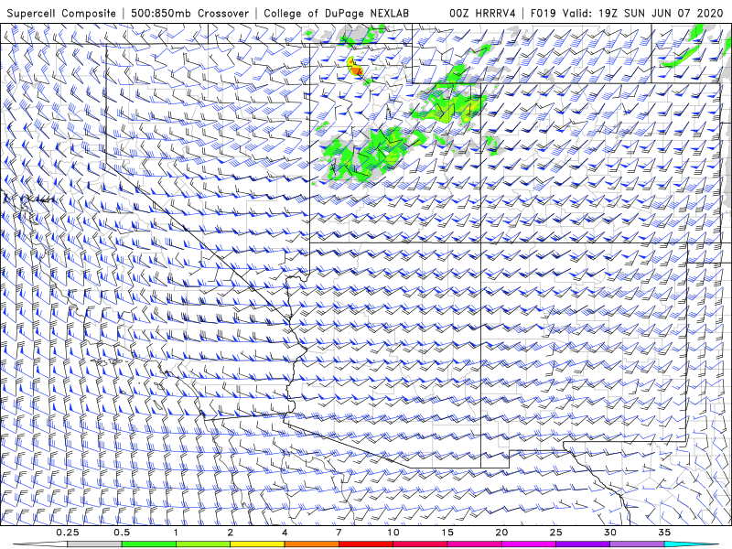Select the crimson 10–15 legend swatch
Screen dimensions: 732x549
click(x=420, y=544)
